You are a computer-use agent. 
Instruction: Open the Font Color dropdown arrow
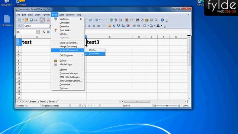[x=161, y=26]
